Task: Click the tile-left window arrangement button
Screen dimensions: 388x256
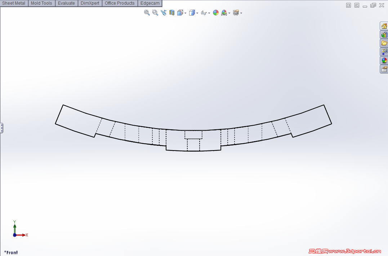Action: [x=348, y=5]
